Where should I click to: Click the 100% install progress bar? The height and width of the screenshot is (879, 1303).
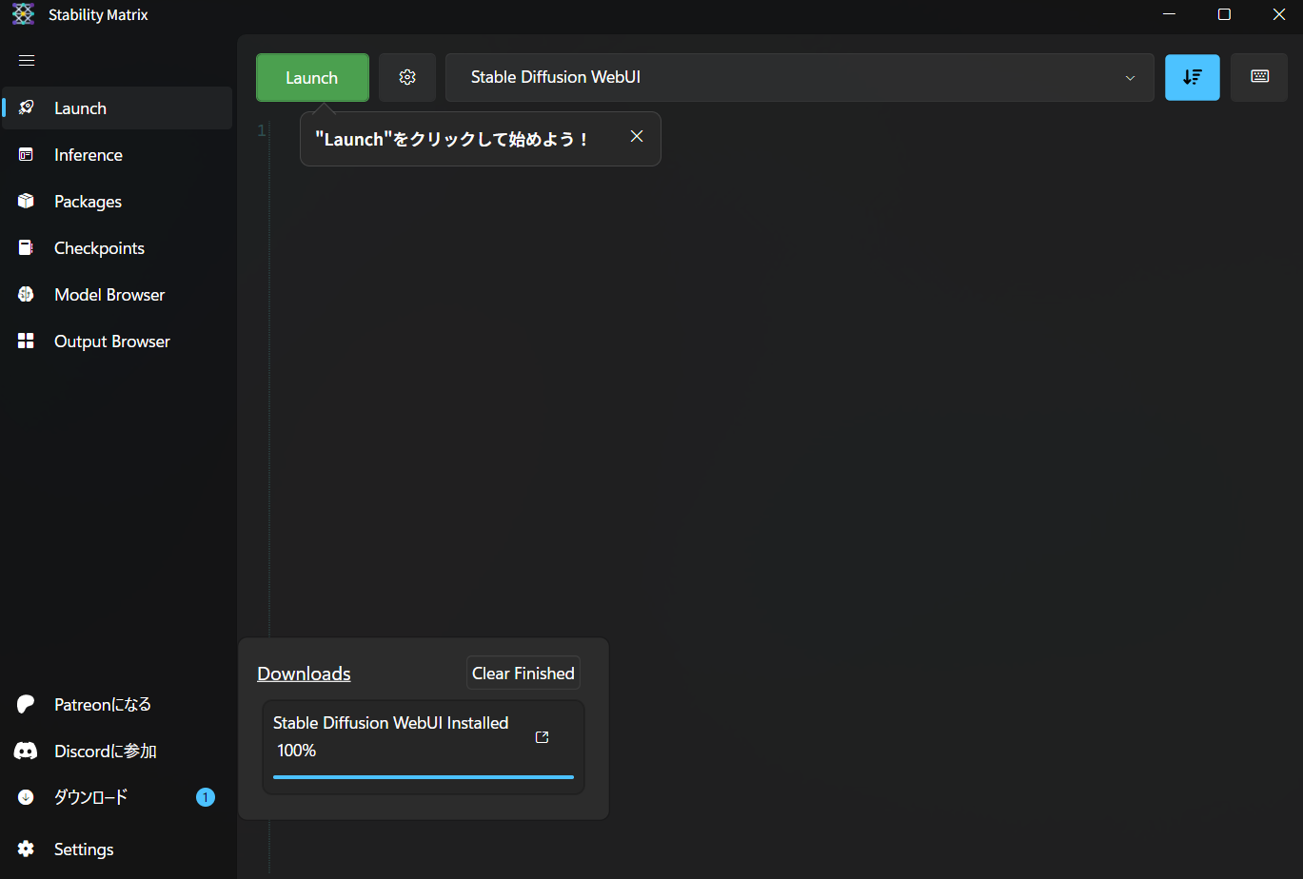click(424, 777)
